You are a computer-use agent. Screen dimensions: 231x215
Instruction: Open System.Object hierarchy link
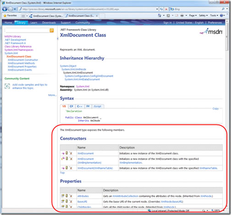(x=68, y=66)
